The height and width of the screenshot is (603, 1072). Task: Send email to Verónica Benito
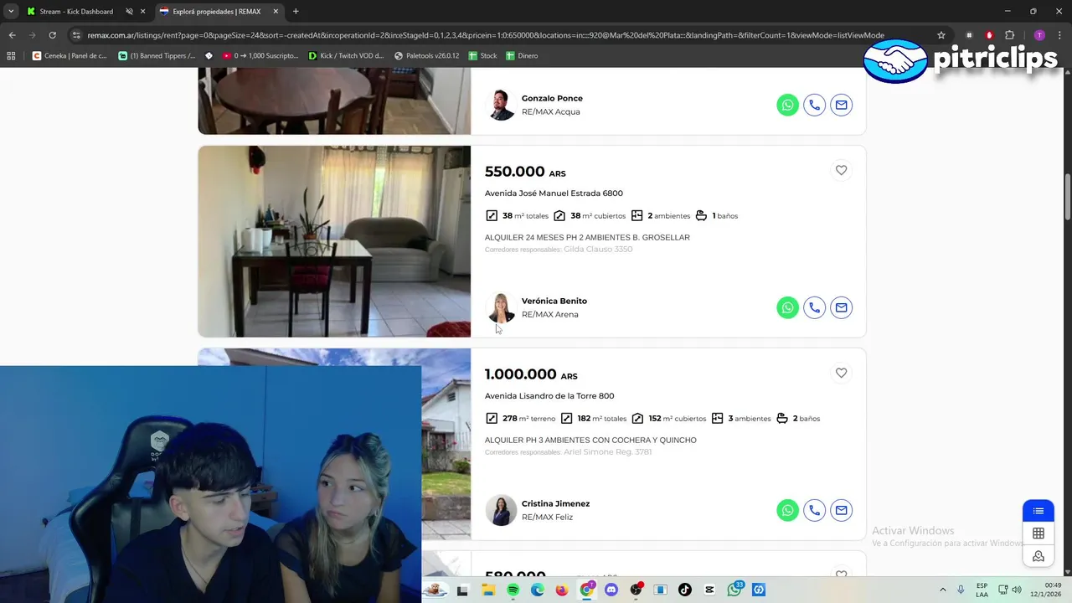tap(841, 307)
